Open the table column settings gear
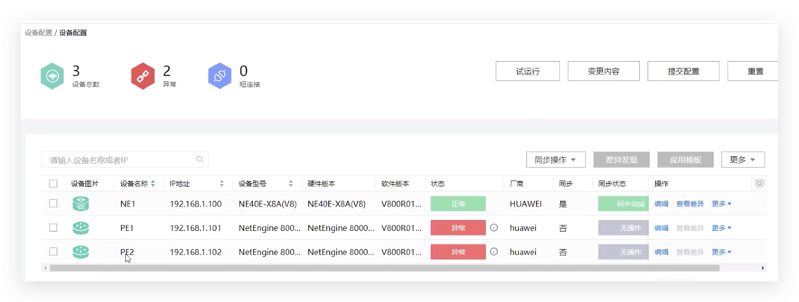This screenshot has height=302, width=799. [759, 183]
